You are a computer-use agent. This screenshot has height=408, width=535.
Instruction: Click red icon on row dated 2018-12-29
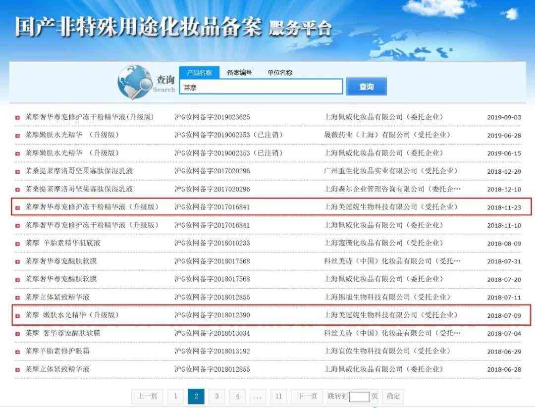(x=18, y=171)
